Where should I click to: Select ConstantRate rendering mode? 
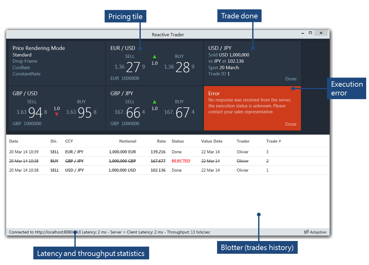click(26, 74)
